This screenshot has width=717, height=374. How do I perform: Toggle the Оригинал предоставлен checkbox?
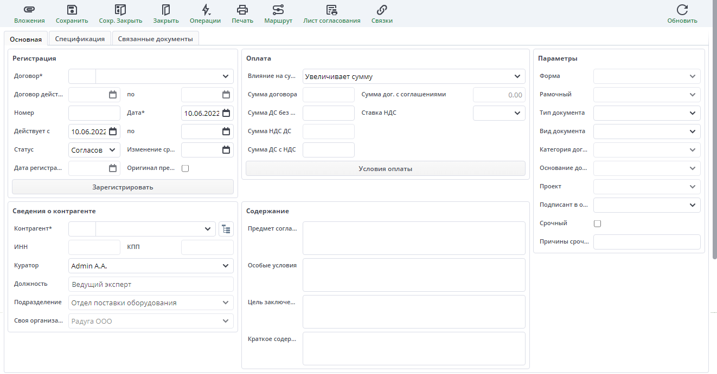coord(185,168)
